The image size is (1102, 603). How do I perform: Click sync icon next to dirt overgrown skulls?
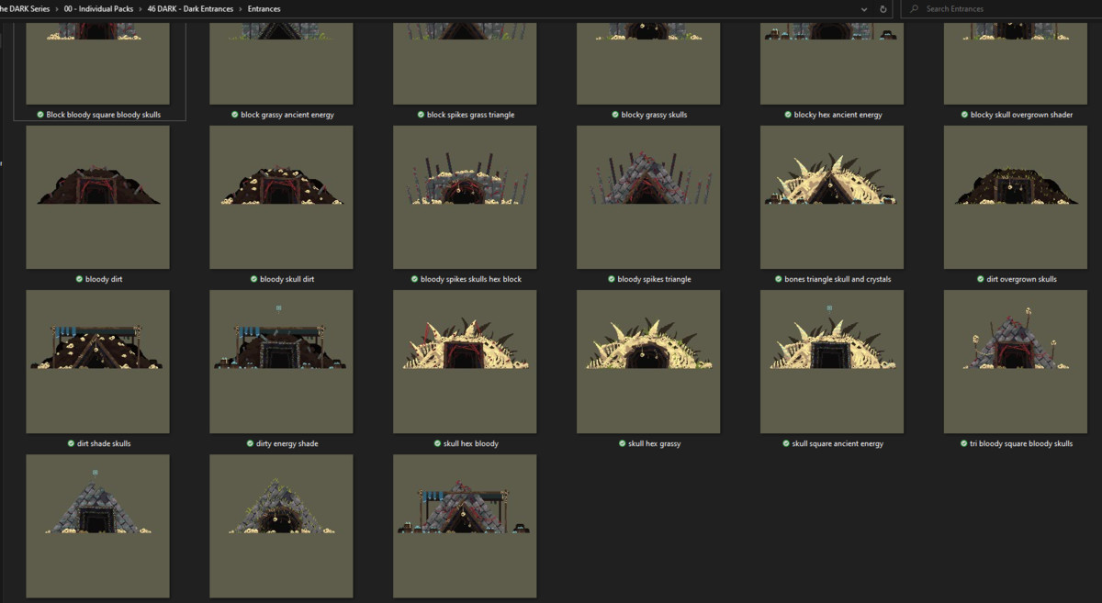pyautogui.click(x=980, y=279)
